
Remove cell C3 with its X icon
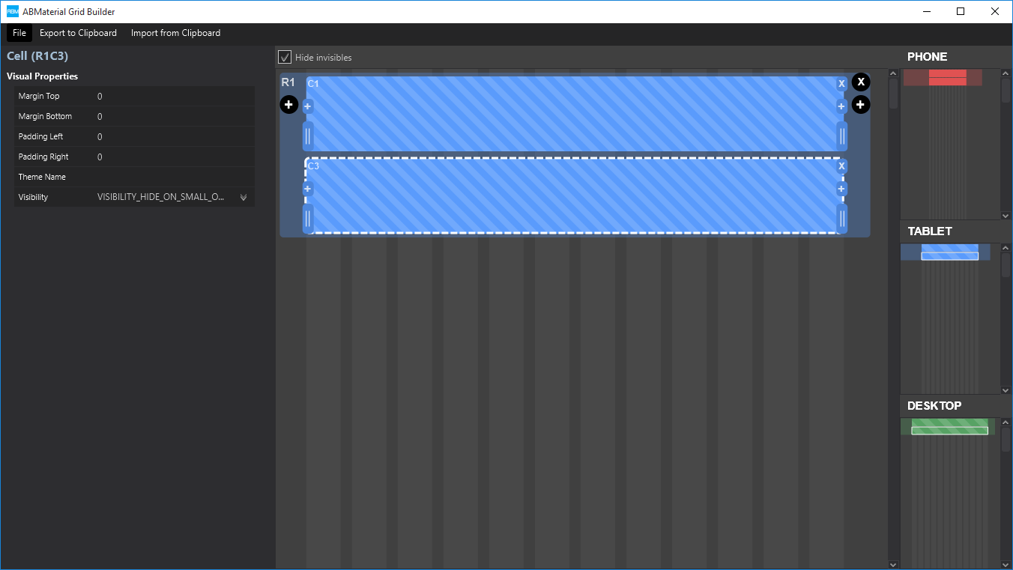[x=841, y=166]
